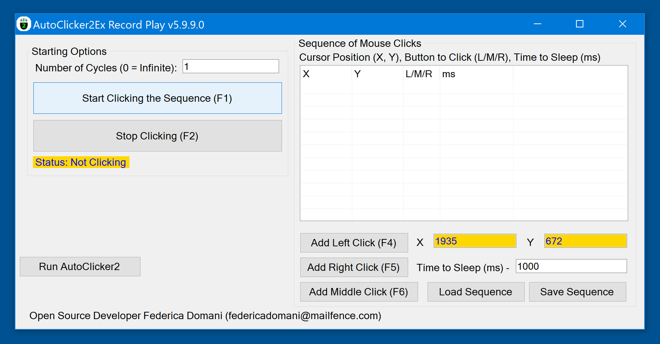Minimize the AutoClicker2Ex window
This screenshot has height=344, width=660.
538,24
